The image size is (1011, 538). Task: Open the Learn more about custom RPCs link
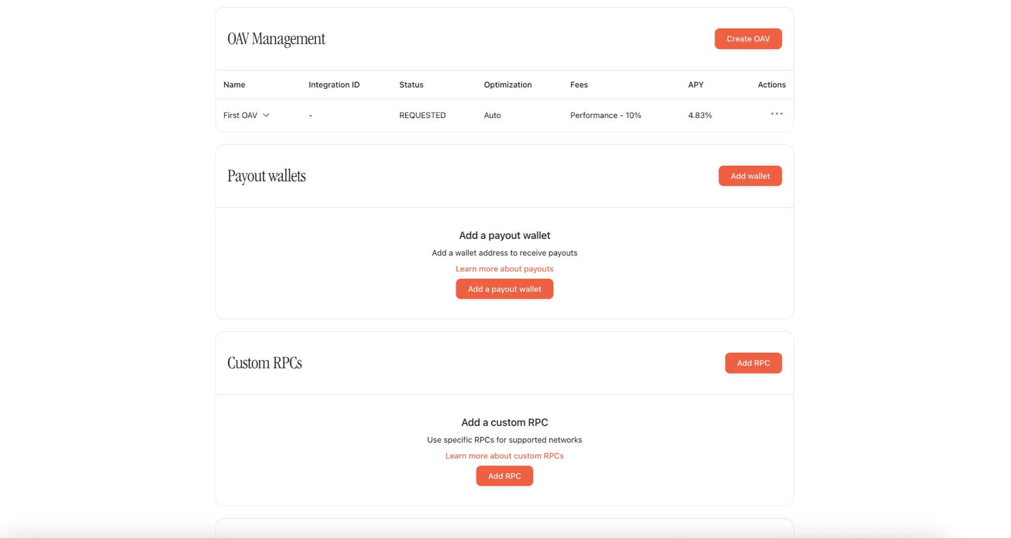click(x=504, y=456)
